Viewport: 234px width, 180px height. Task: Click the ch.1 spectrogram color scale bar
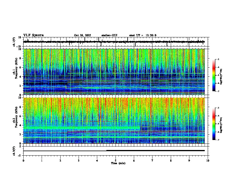point(214,75)
